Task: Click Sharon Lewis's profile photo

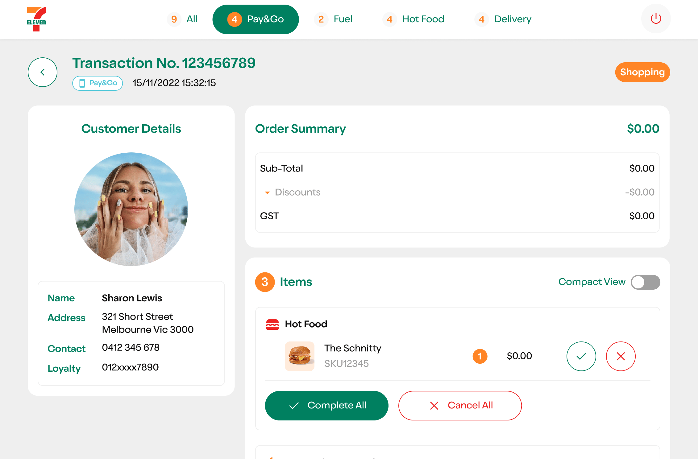Action: coord(131,209)
